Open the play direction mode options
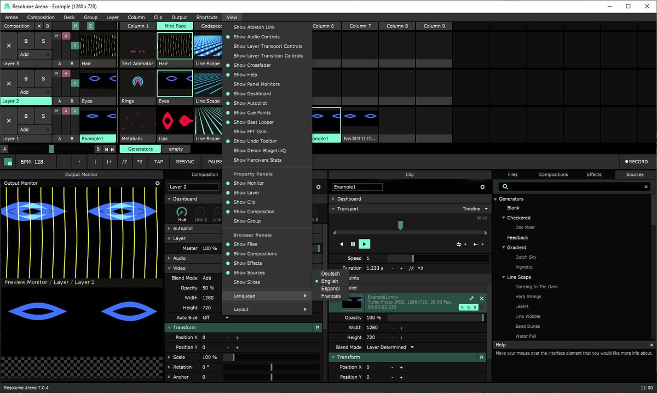The width and height of the screenshot is (657, 393). (x=479, y=244)
